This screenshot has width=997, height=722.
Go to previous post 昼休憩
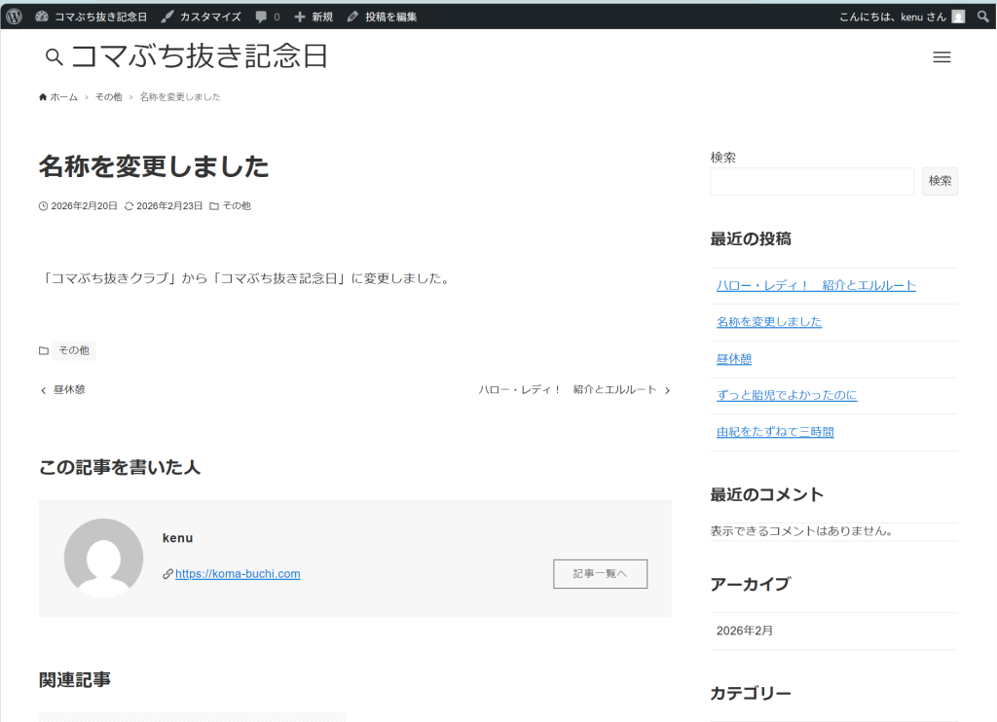click(62, 389)
